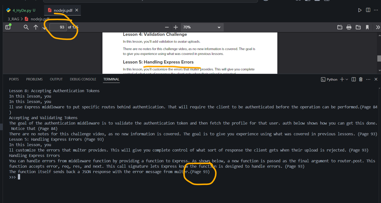Viewport: 381px width, 203px height.
Task: Click the Lesson 4: Validation Challenge heading
Action: [155, 34]
